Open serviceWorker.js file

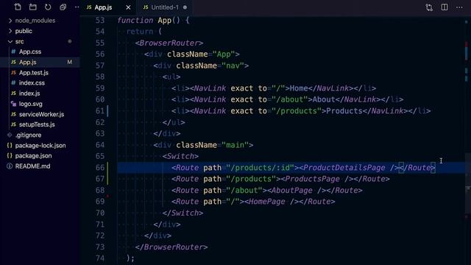(41, 115)
